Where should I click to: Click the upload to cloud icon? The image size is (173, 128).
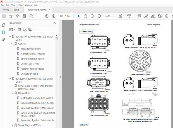[x=18, y=16]
